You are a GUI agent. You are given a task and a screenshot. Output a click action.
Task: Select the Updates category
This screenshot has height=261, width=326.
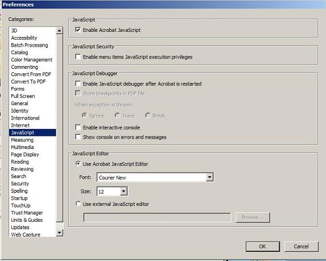tap(32, 227)
